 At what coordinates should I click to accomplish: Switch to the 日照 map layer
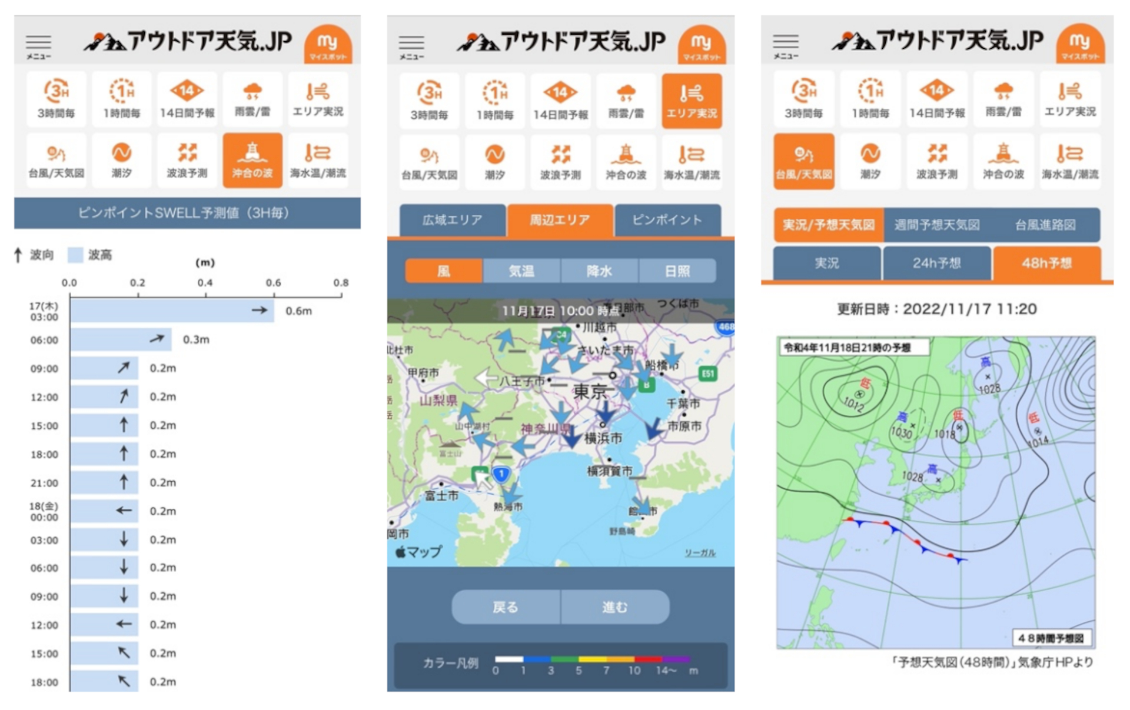(677, 271)
